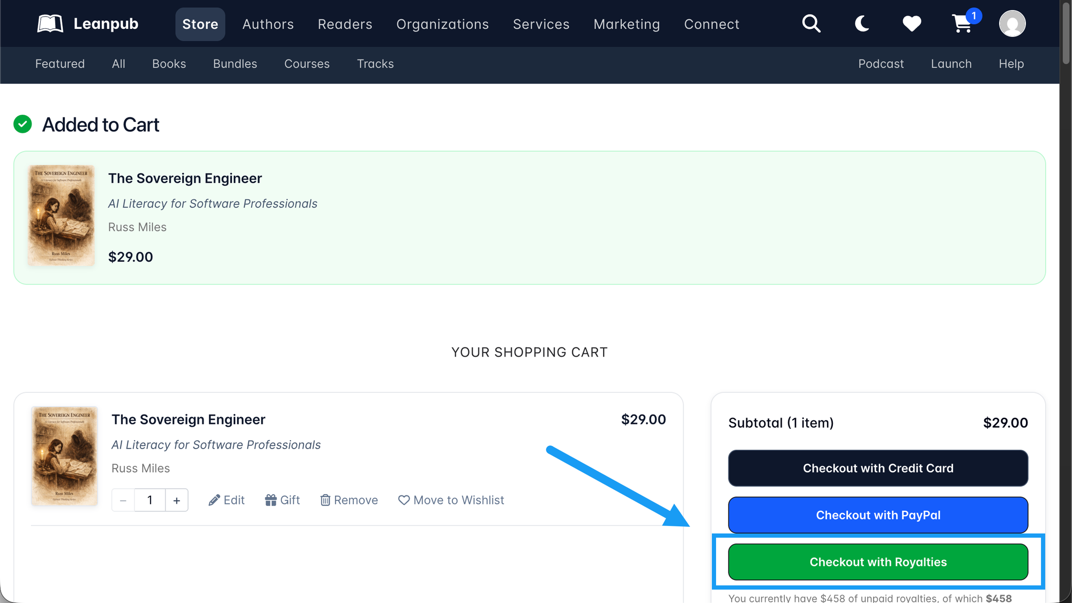
Task: Move the book to Wishlist
Action: coord(451,500)
